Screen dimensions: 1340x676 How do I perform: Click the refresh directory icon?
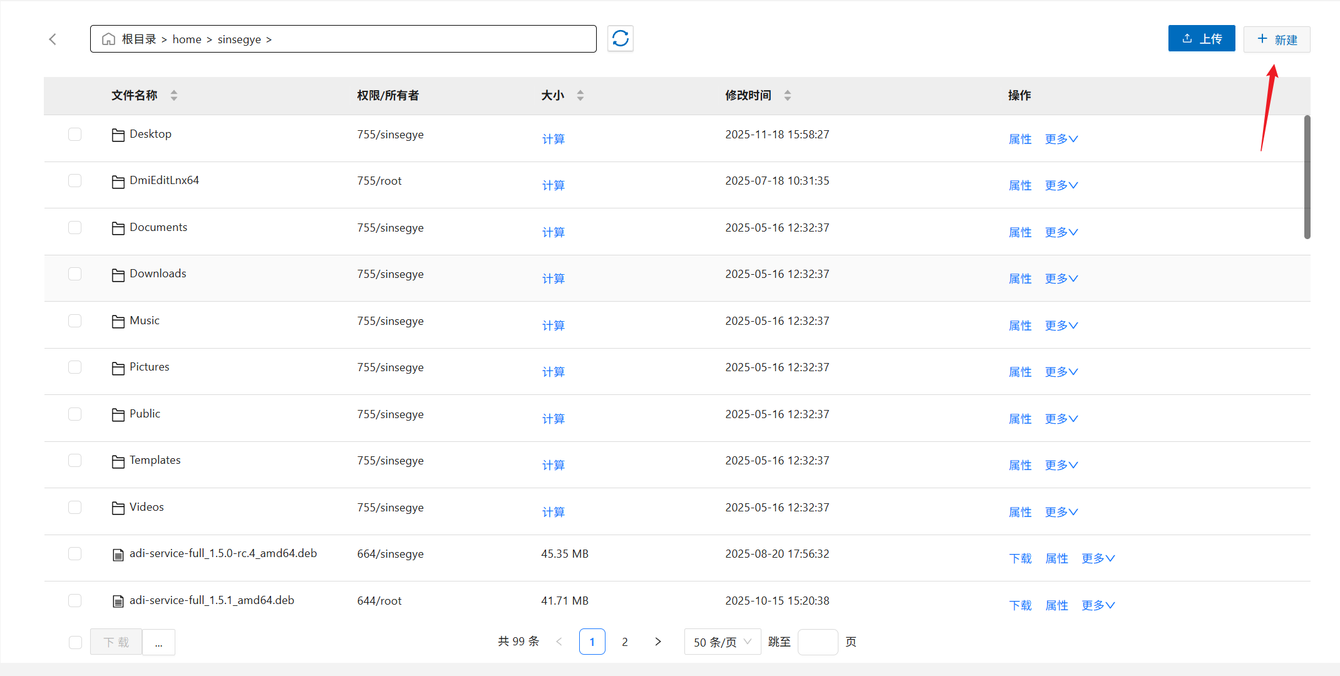620,39
